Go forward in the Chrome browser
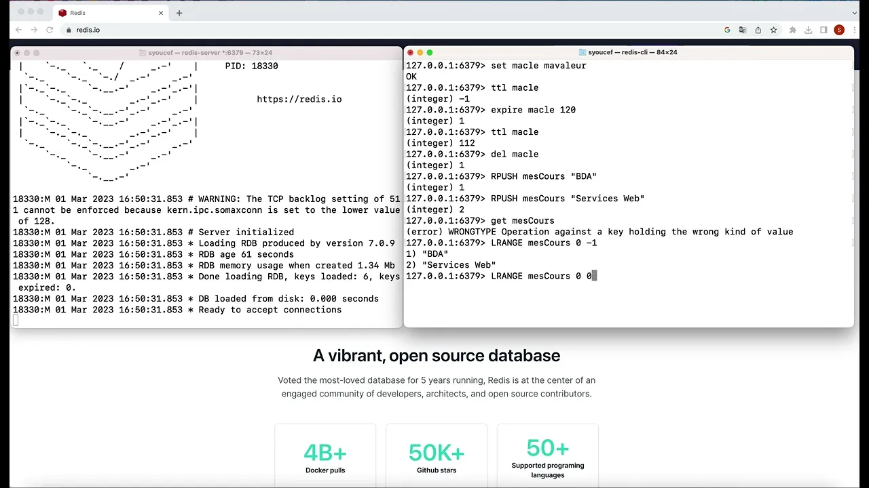Viewport: 869px width, 488px height. pos(34,30)
